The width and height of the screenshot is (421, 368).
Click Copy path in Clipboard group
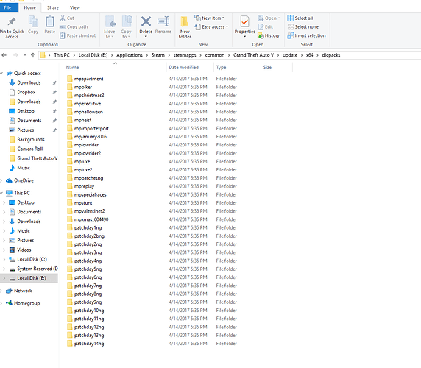click(74, 26)
